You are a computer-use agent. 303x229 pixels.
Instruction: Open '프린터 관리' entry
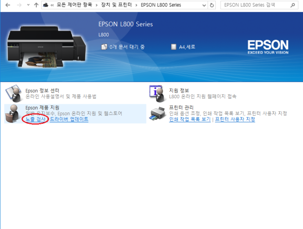coord(181,108)
